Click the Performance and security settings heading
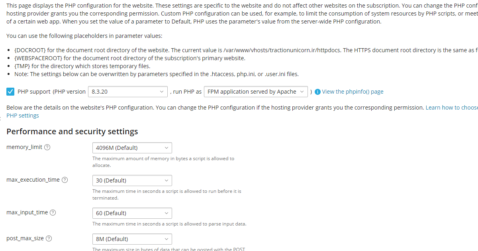 pyautogui.click(x=72, y=131)
